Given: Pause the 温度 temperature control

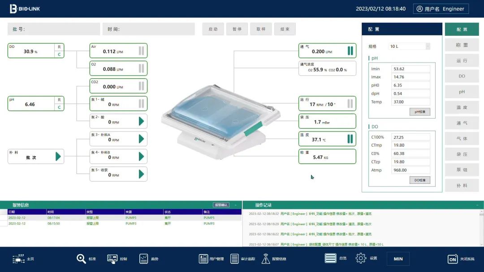Looking at the screenshot, I should pyautogui.click(x=350, y=139).
